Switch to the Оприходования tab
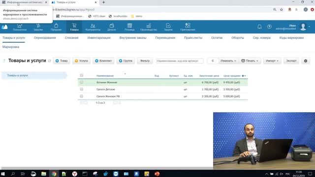The width and height of the screenshot is (315, 177). click(45, 38)
